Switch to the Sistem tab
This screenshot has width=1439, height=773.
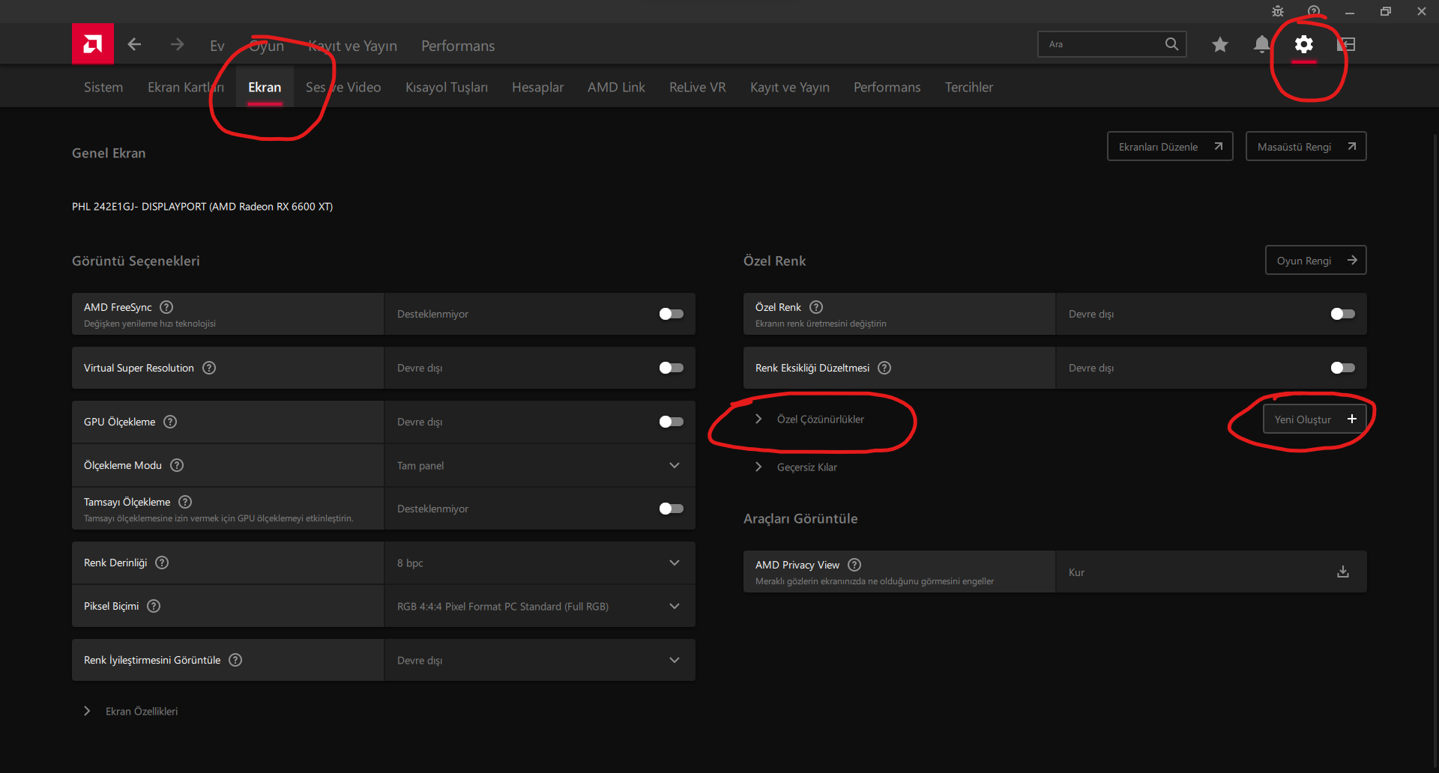click(x=103, y=87)
